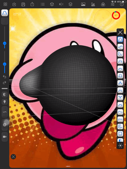Open the three-circles rendering menu
The width and height of the screenshot is (127, 169).
103,5
